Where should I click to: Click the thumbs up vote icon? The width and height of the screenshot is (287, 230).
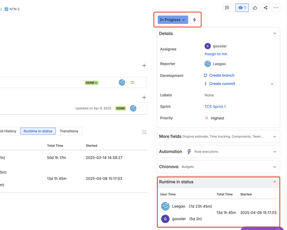[x=255, y=8]
